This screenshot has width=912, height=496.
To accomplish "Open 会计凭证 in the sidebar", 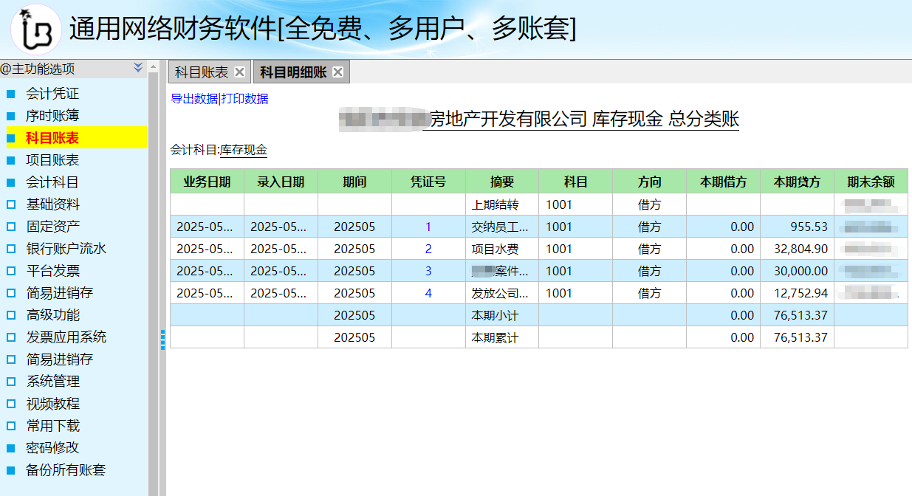I will coord(52,94).
